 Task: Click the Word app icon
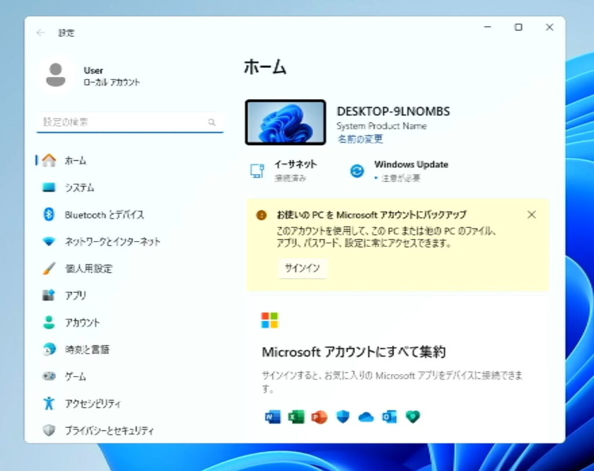coord(273,417)
